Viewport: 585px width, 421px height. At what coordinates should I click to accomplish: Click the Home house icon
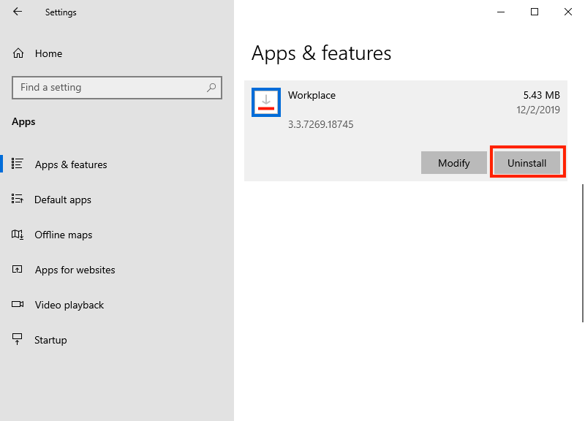[x=18, y=53]
